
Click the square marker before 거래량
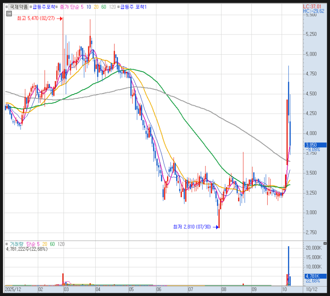pos(7,244)
